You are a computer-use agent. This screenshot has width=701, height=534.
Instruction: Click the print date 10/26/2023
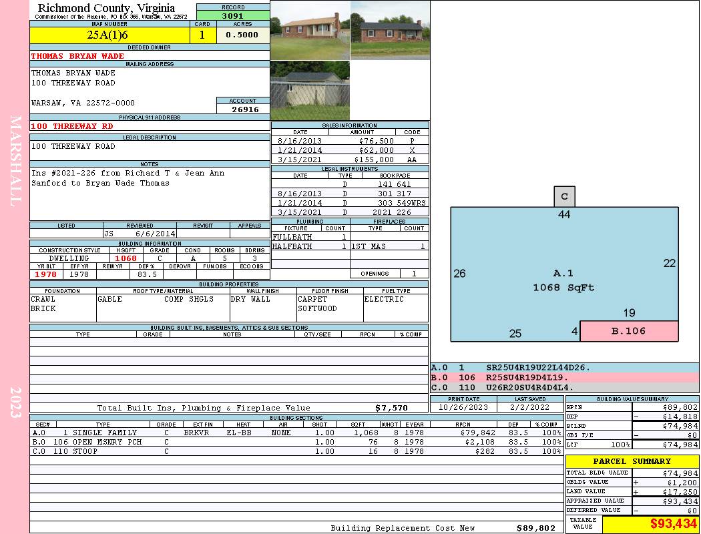click(463, 407)
